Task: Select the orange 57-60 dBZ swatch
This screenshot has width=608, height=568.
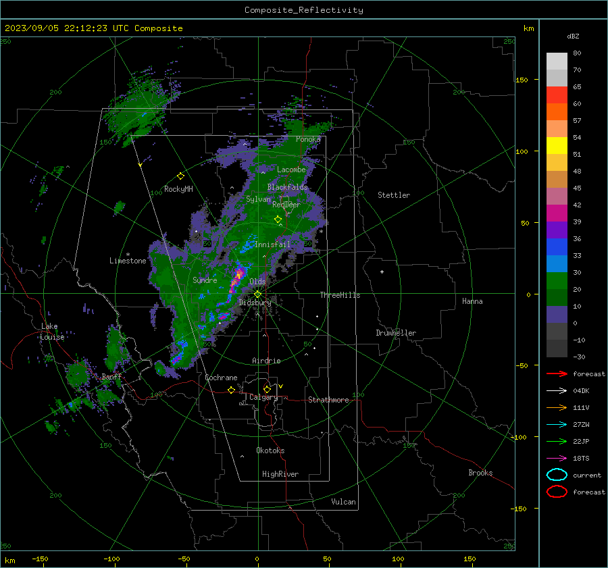Action: click(557, 112)
